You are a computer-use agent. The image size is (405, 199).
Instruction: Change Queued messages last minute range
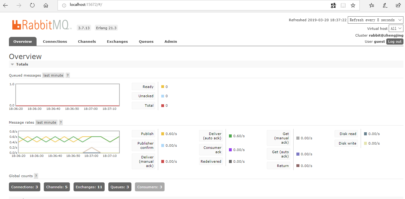[x=53, y=75]
